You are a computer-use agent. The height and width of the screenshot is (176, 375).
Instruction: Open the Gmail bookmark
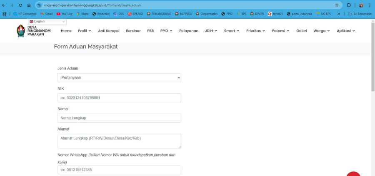pos(46,14)
